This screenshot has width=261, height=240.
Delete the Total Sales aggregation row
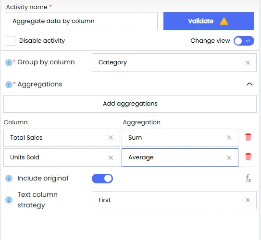248,137
